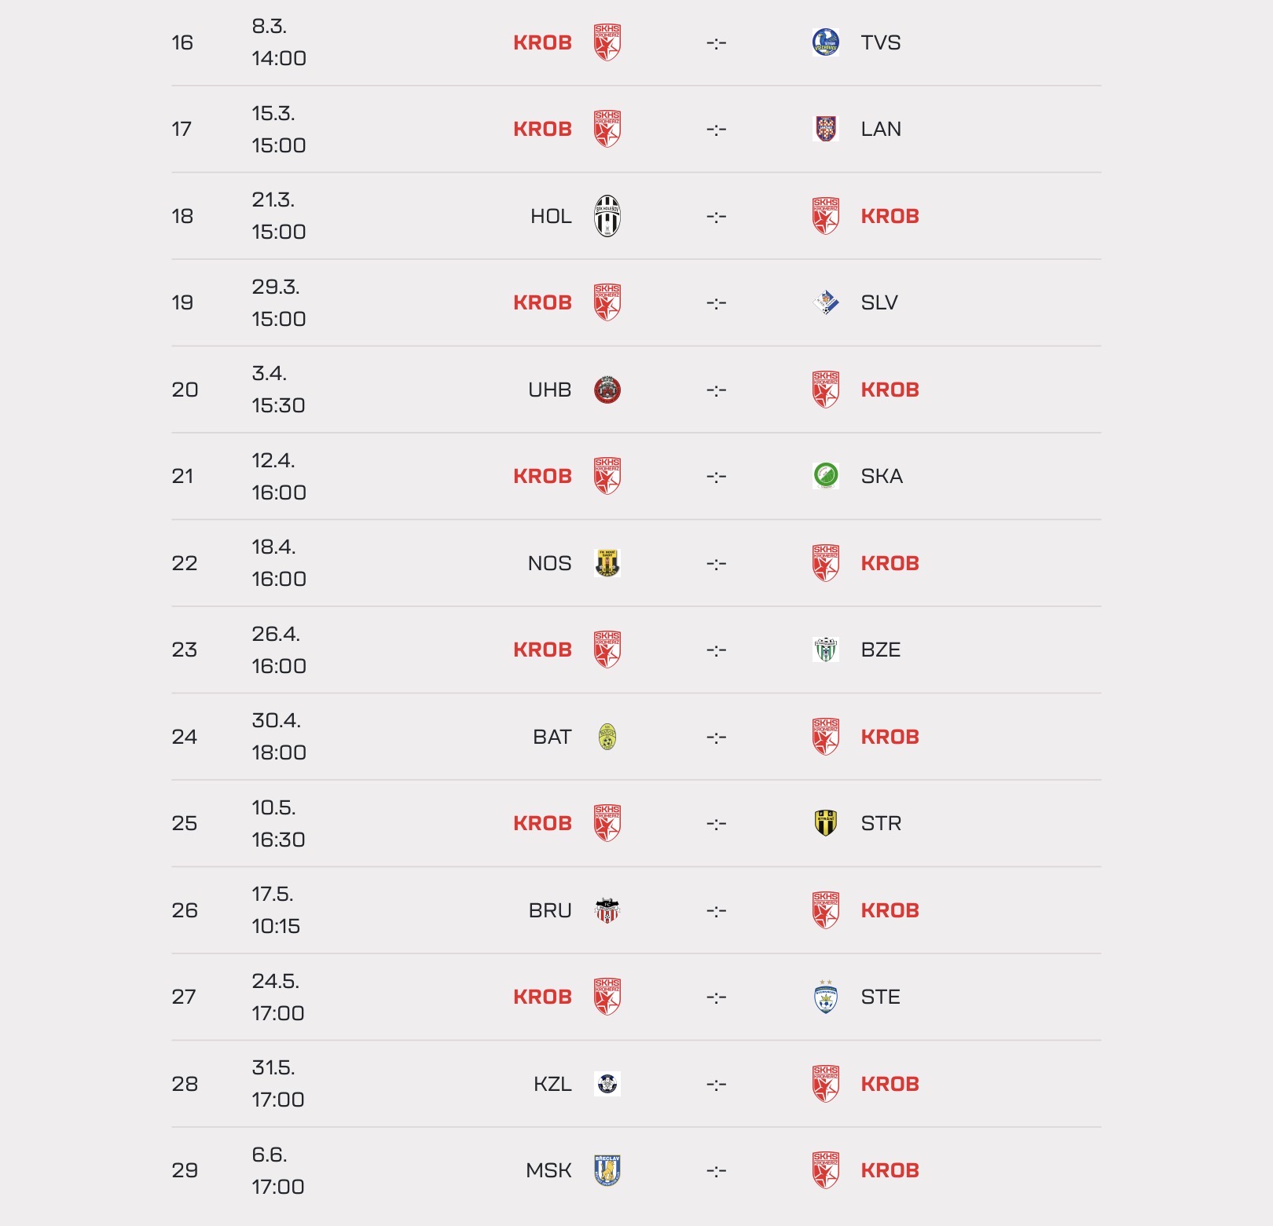The height and width of the screenshot is (1226, 1273).
Task: Open the SKA green circular logo
Action: pos(825,476)
